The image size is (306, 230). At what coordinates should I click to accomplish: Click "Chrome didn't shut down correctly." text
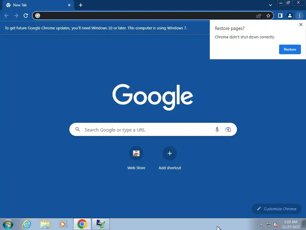(245, 37)
